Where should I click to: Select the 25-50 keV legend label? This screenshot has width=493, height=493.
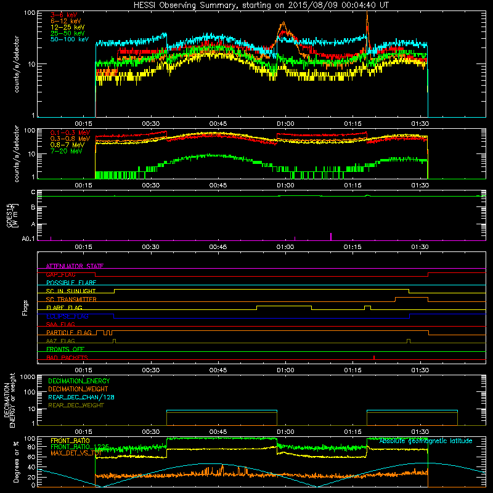(67, 33)
